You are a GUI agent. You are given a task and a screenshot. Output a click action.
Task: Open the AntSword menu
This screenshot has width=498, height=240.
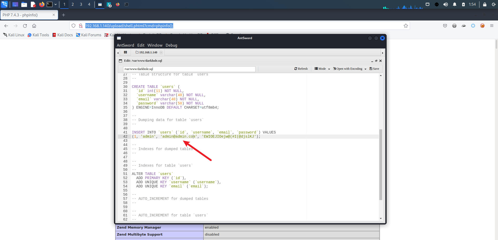[125, 45]
